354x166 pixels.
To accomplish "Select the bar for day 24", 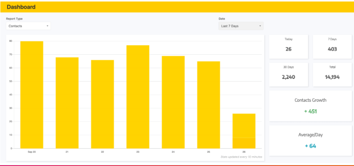I will point(173,102).
